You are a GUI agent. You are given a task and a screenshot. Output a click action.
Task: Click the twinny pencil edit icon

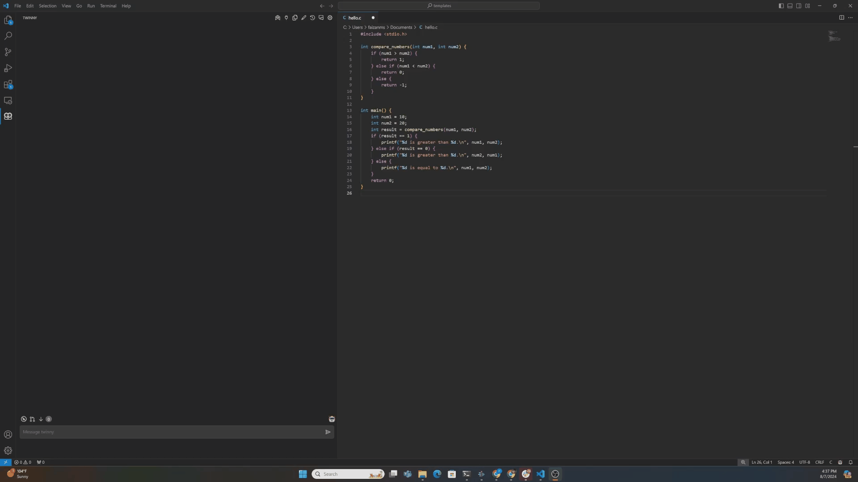[x=304, y=18]
